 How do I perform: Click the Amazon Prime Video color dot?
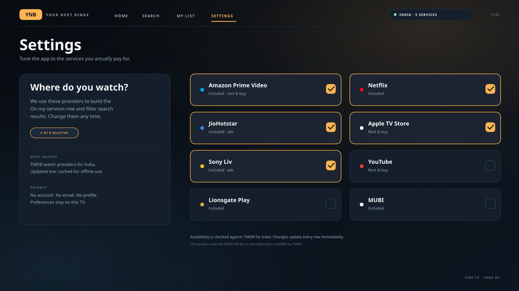point(202,89)
